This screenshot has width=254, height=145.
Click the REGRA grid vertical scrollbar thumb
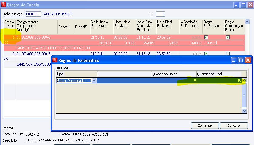(244, 96)
